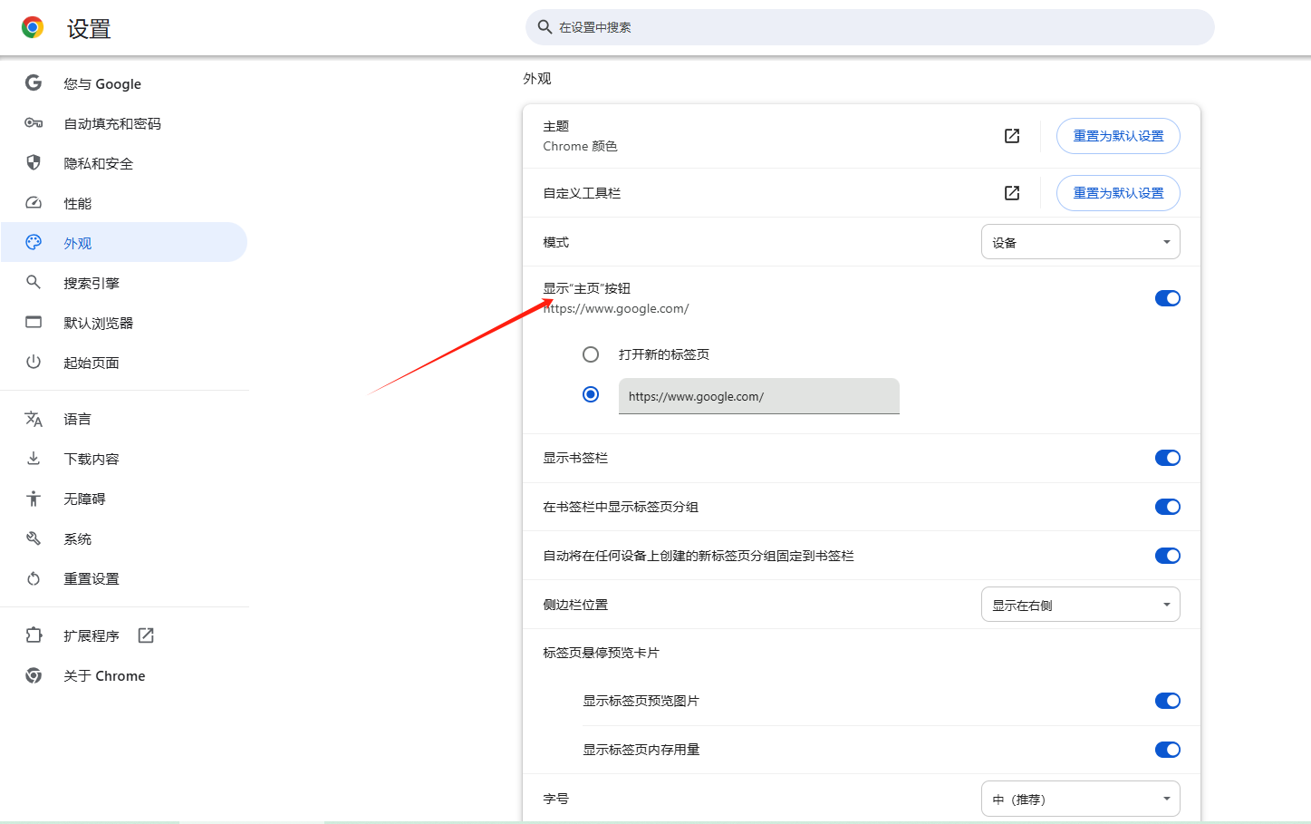The width and height of the screenshot is (1311, 824).
Task: Select the 打开新的标签页 radio button
Action: click(591, 354)
